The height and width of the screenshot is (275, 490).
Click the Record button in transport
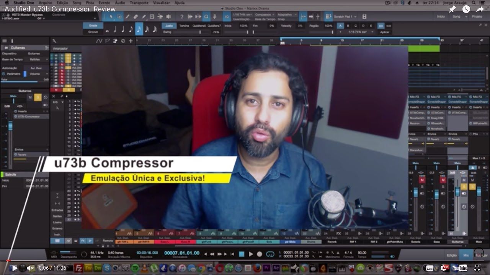pos(260,254)
